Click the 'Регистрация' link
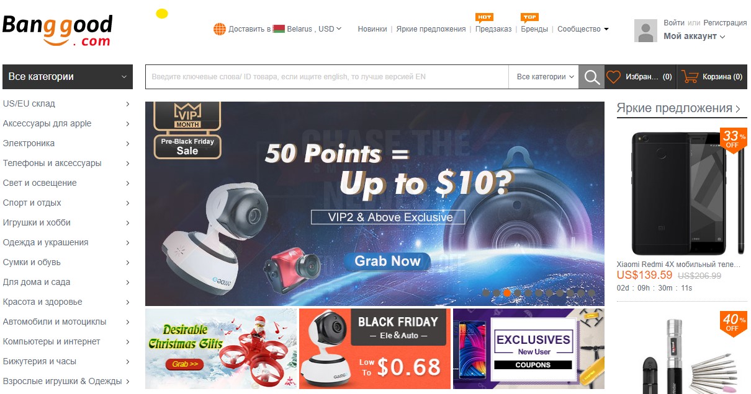 (x=725, y=23)
